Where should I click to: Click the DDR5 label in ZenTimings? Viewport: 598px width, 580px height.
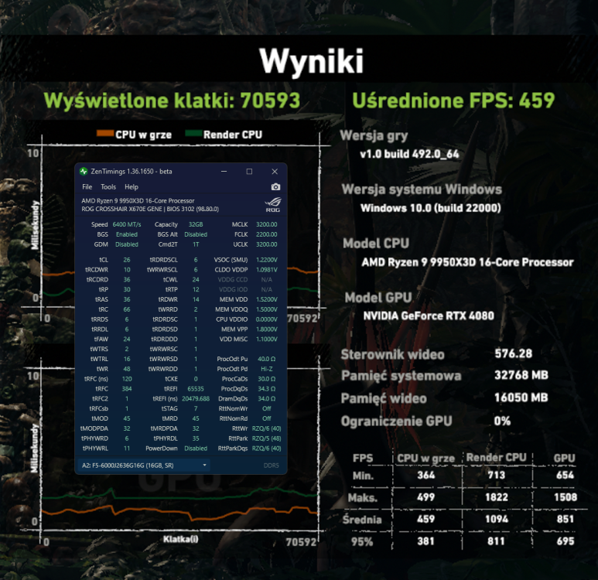click(272, 466)
